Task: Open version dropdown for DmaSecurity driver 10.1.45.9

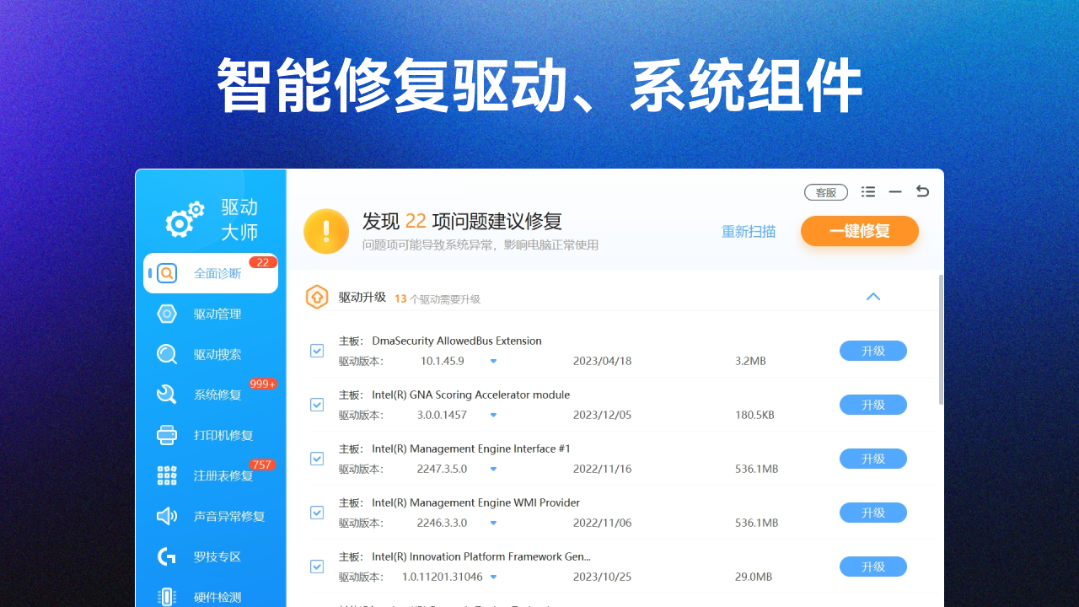Action: pos(492,361)
